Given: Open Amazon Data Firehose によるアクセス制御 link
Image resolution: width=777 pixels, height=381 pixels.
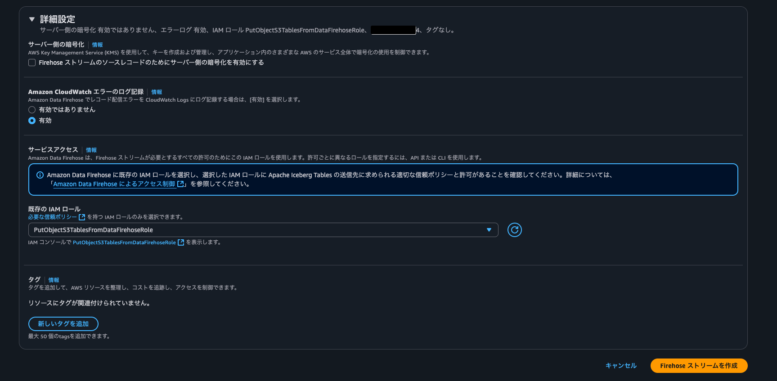Looking at the screenshot, I should pyautogui.click(x=114, y=184).
